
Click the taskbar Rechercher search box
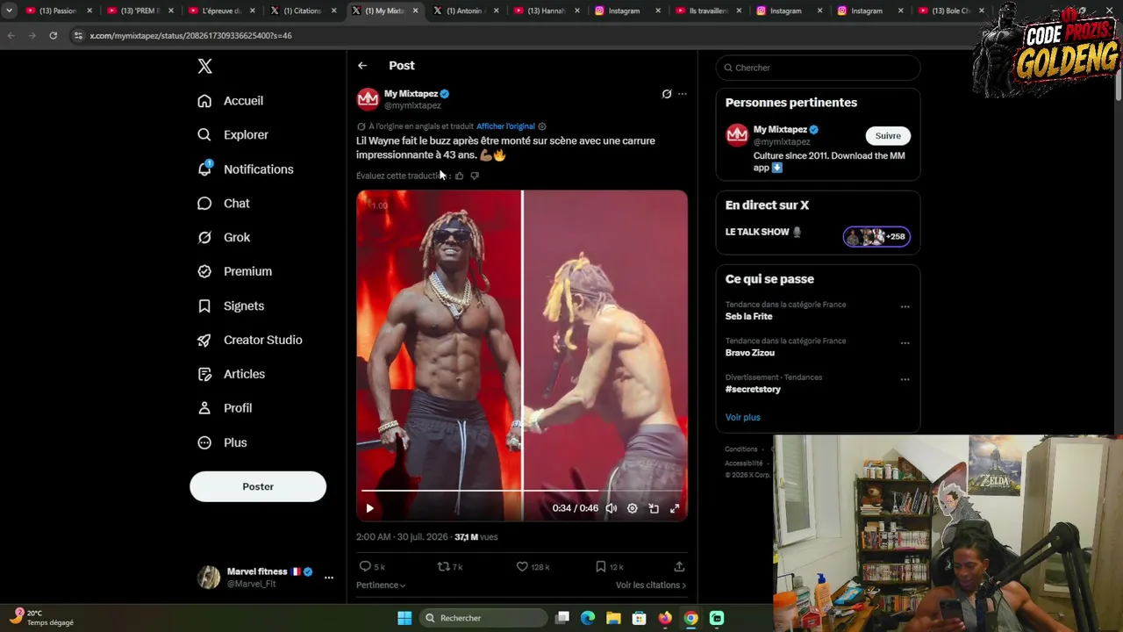pyautogui.click(x=483, y=618)
